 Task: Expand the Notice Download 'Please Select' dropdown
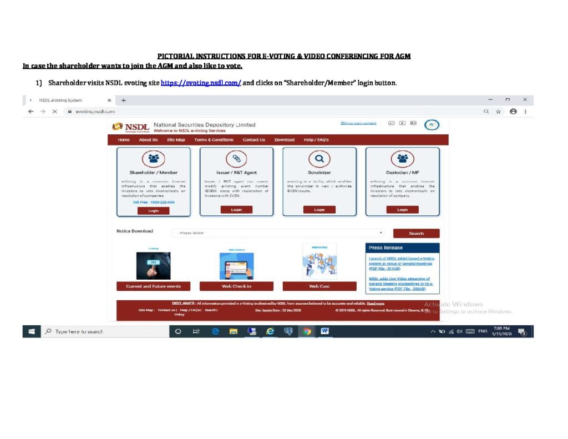278,233
